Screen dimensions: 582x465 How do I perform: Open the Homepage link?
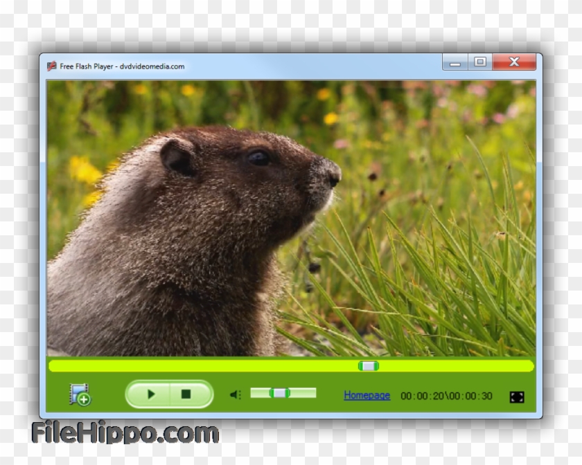[366, 394]
